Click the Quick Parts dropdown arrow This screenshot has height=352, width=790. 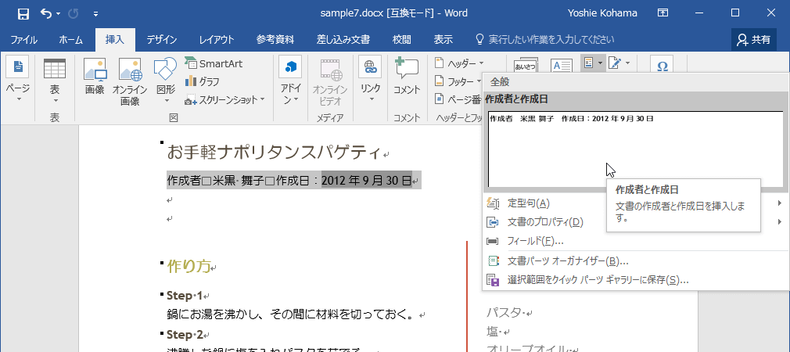(x=600, y=63)
